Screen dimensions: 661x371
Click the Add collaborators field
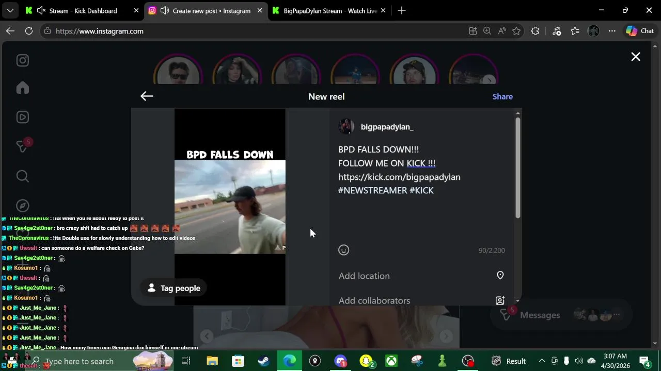click(421, 300)
